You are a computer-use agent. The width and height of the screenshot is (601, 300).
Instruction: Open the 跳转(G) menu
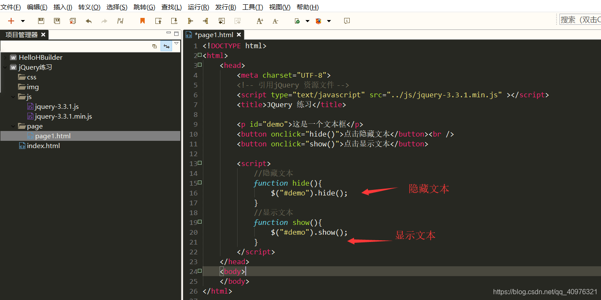(144, 7)
